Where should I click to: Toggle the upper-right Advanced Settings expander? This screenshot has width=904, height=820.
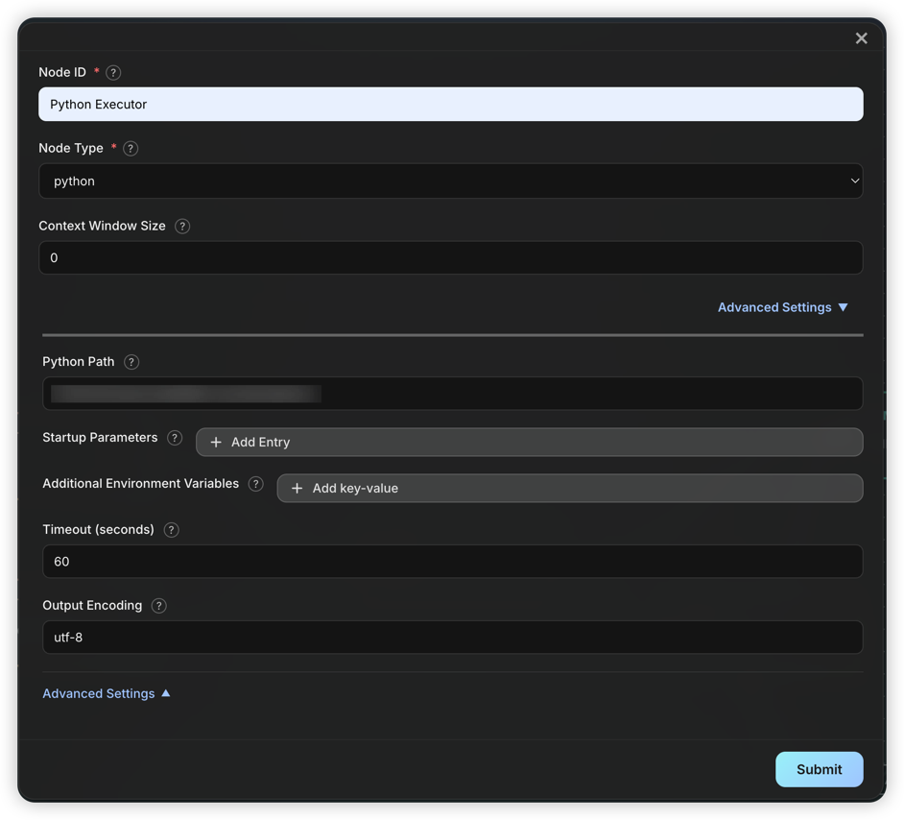coord(782,307)
